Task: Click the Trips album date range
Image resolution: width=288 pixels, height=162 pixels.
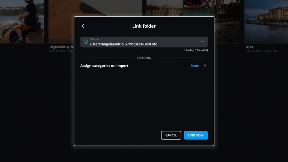Action: [262, 51]
